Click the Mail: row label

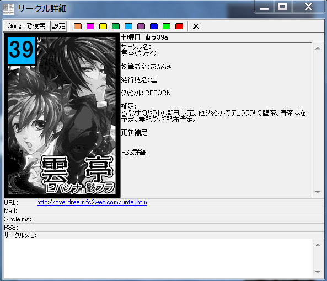tap(10, 211)
